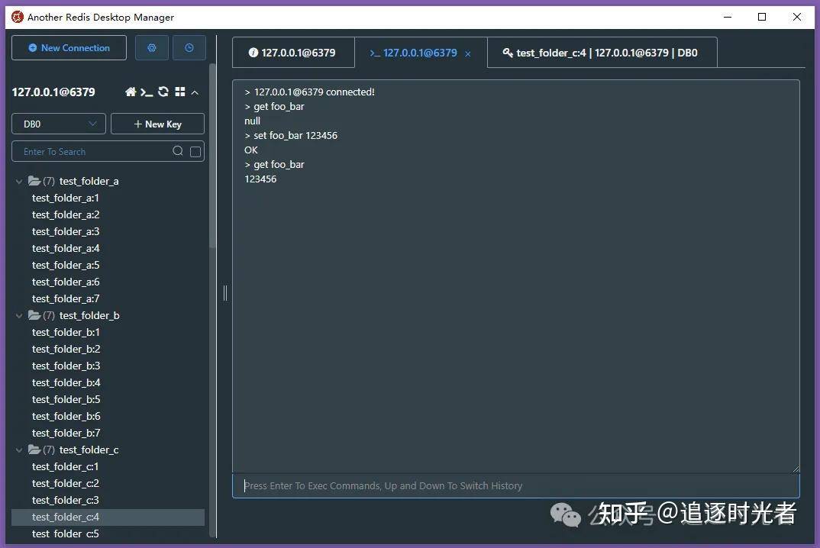This screenshot has width=820, height=548.
Task: Click the home icon for 127.0.0.1@6379
Action: [131, 92]
